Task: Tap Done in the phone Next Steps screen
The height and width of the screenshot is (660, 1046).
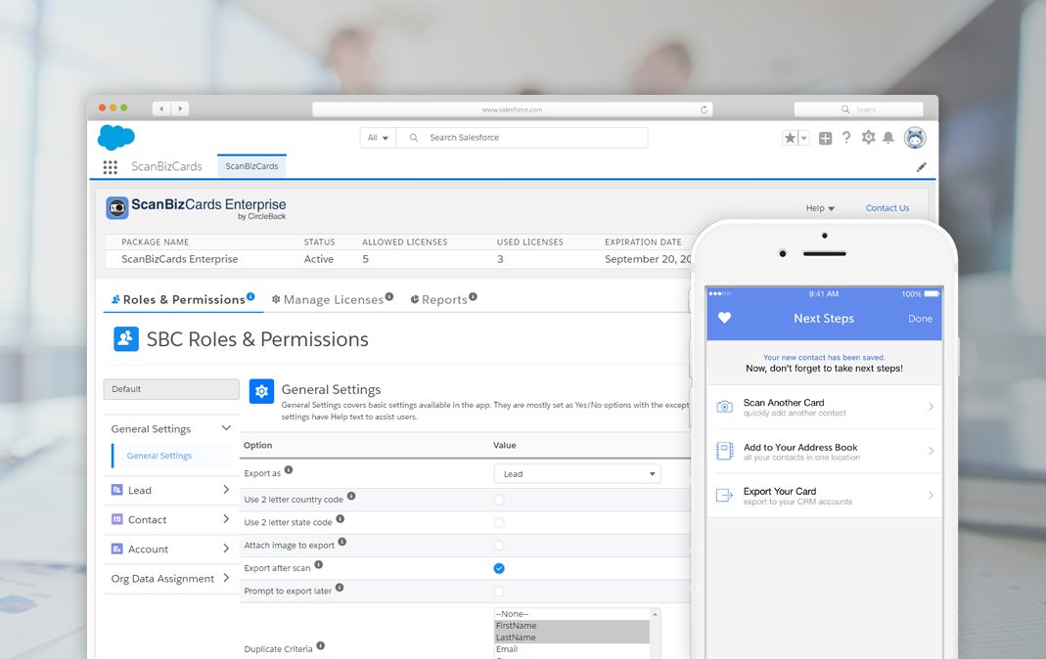Action: click(920, 319)
